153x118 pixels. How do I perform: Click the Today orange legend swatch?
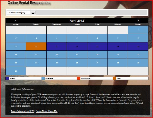click(x=114, y=78)
